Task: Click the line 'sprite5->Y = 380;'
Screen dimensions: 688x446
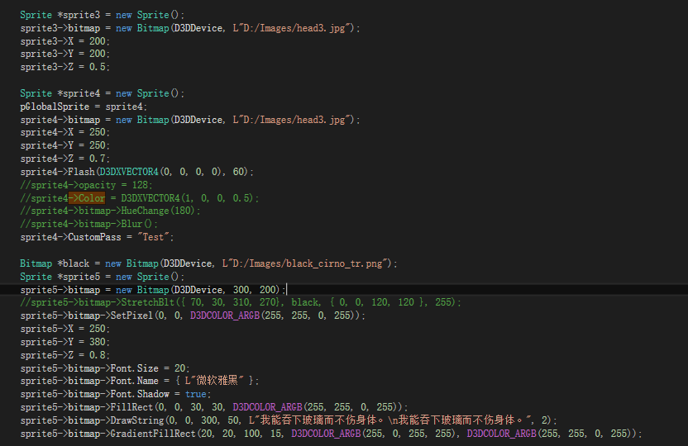Action: click(x=65, y=342)
